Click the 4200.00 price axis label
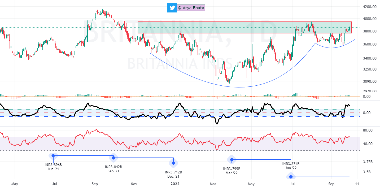This screenshot has height=188, width=380. [369, 7]
